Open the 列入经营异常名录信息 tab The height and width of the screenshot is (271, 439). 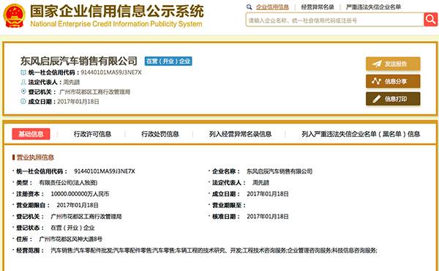[240, 134]
